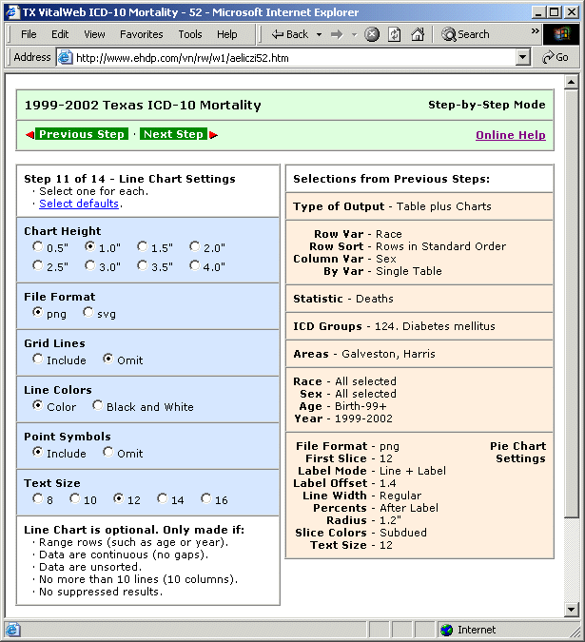Click the red right arrow after Next Step
585x642 pixels.
(213, 135)
